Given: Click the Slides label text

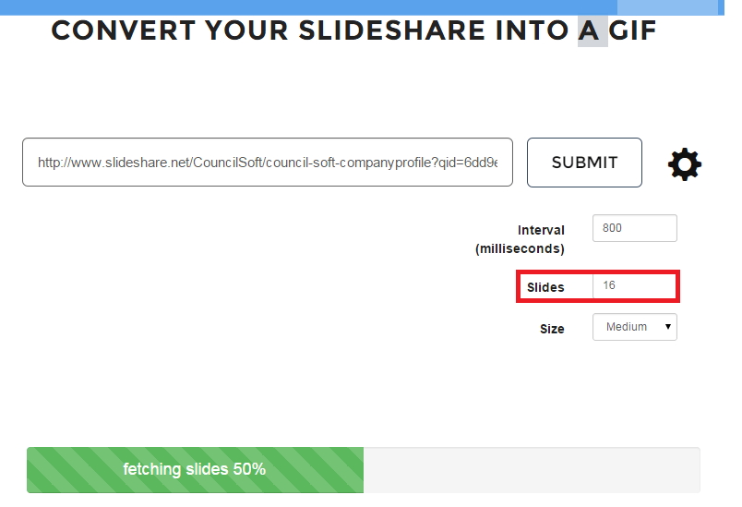Looking at the screenshot, I should 545,287.
